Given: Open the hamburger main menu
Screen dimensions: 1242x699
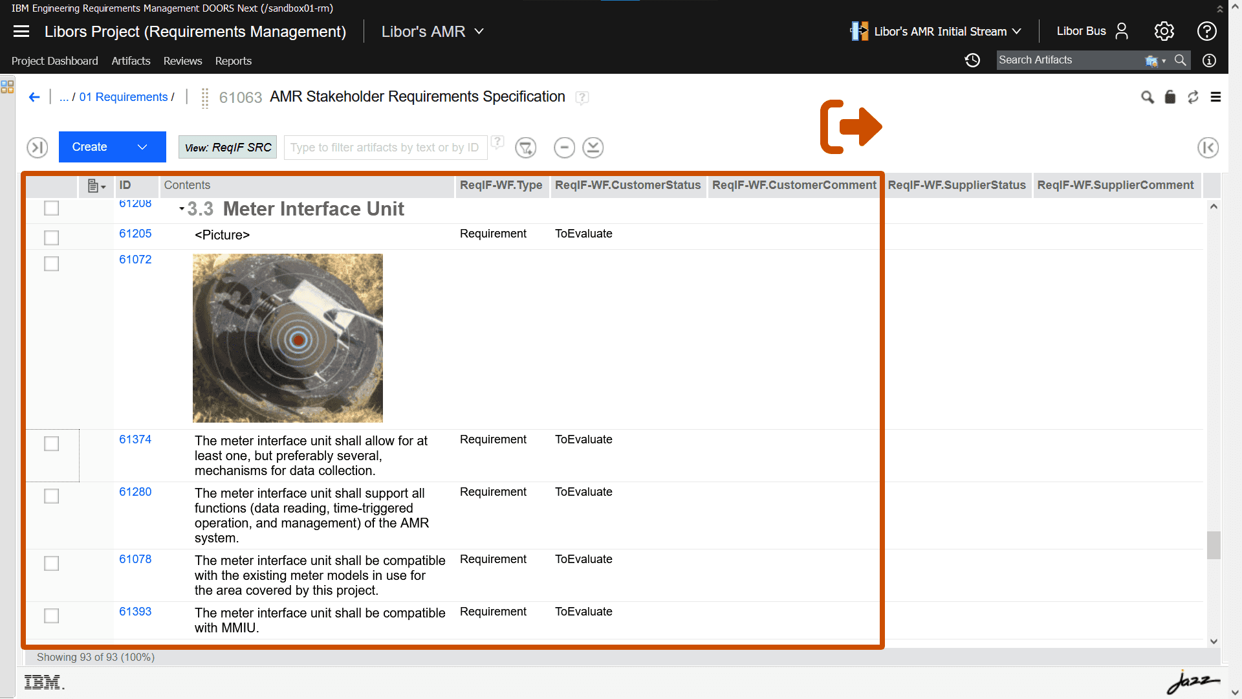Looking at the screenshot, I should pos(21,31).
